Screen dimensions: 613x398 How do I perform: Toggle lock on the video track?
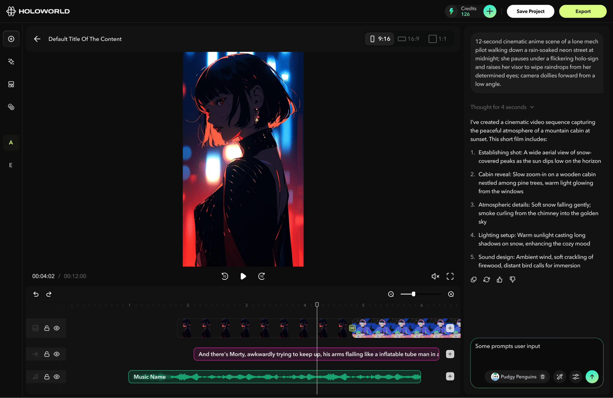(47, 328)
